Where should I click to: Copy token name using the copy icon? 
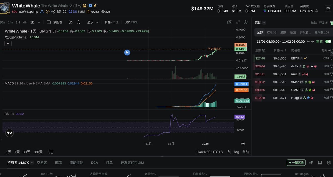pos(75,6)
